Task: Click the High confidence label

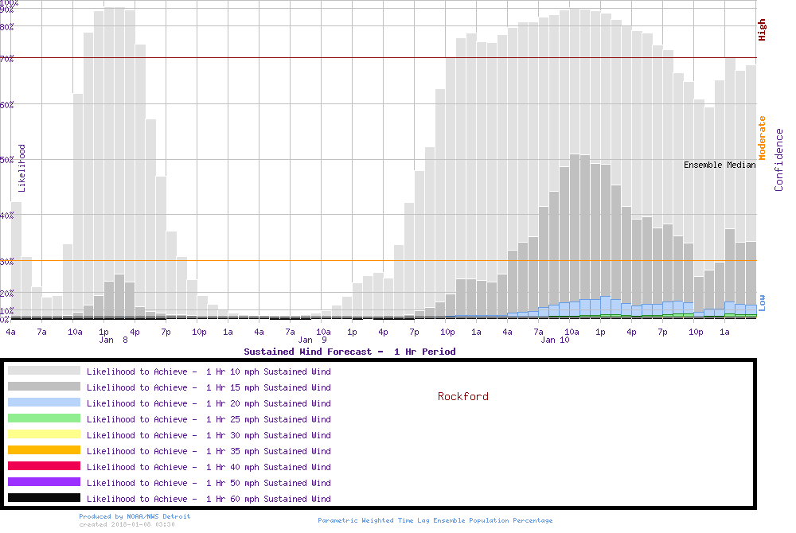Action: coord(762,30)
